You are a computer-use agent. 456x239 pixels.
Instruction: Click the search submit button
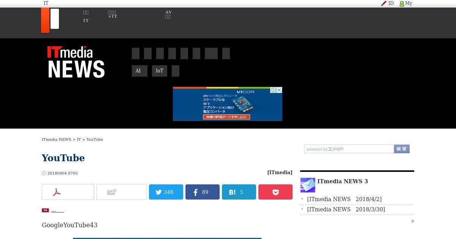(402, 149)
